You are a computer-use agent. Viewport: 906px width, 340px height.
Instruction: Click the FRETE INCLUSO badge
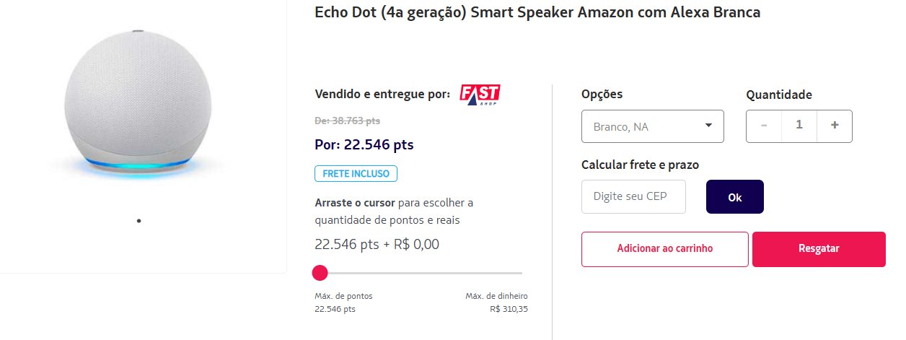356,174
